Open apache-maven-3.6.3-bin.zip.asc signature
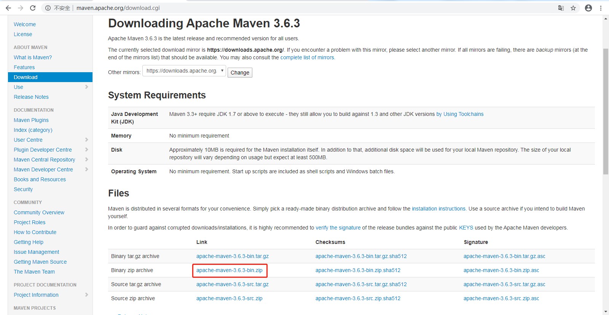 pos(501,270)
